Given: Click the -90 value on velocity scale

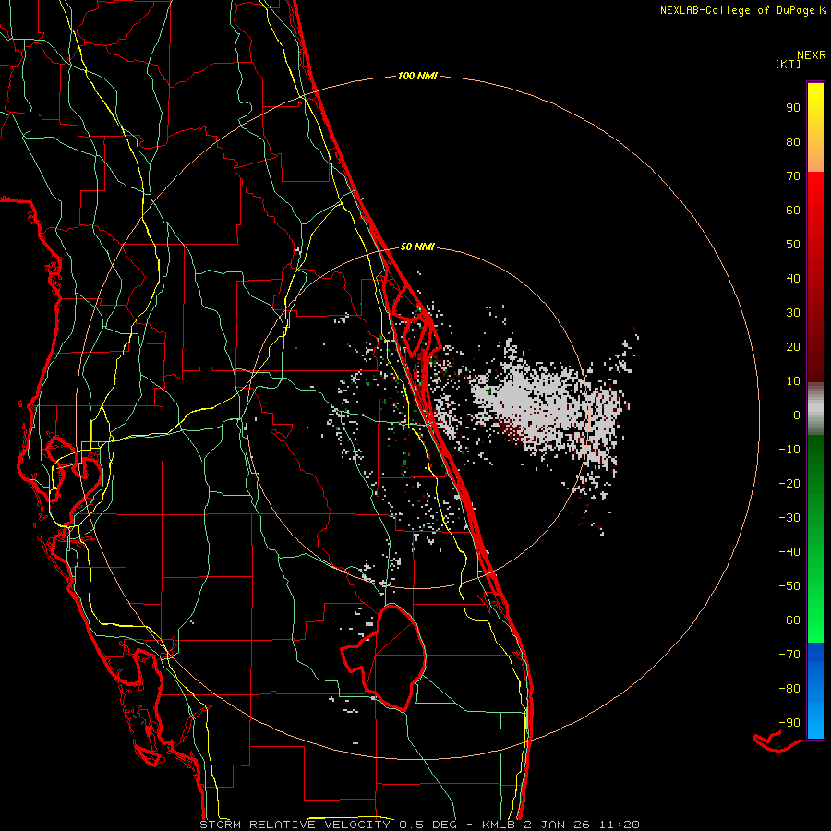Looking at the screenshot, I should click(x=789, y=723).
